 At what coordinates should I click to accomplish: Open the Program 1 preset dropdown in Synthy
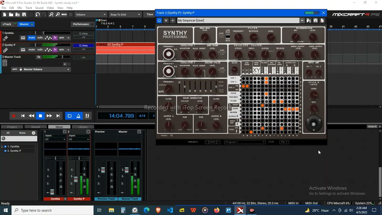click(x=245, y=142)
